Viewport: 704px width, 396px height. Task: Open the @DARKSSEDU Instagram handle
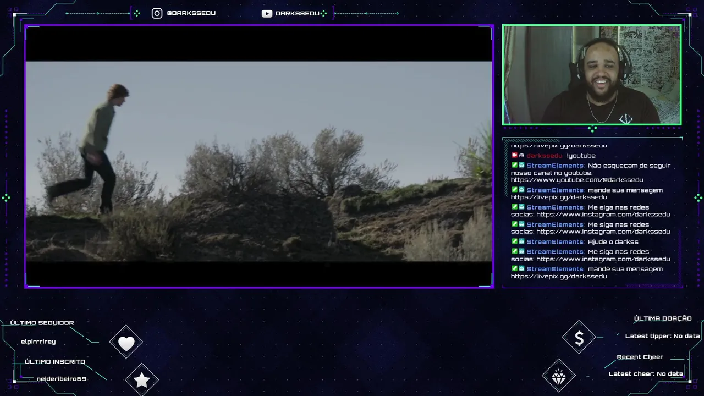click(x=191, y=13)
